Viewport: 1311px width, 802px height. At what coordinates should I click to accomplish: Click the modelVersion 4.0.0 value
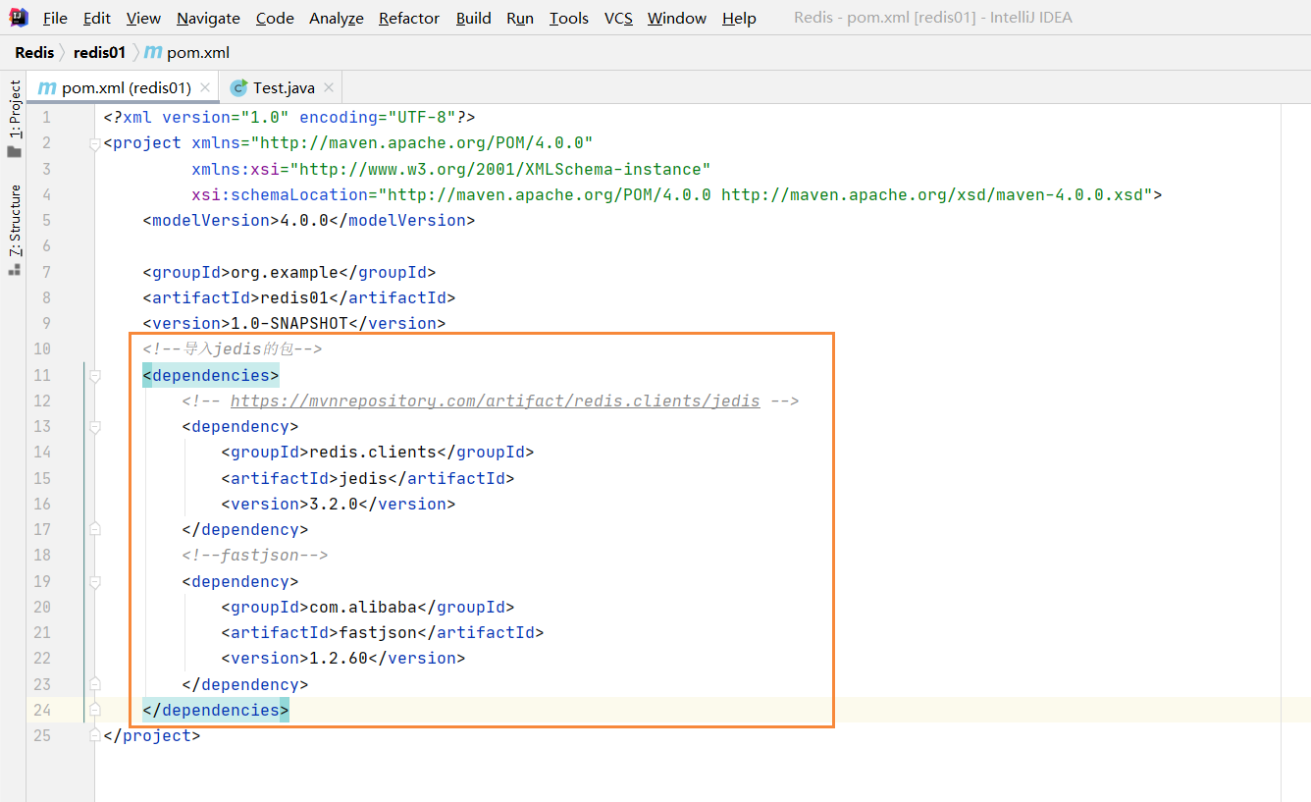[x=304, y=220]
